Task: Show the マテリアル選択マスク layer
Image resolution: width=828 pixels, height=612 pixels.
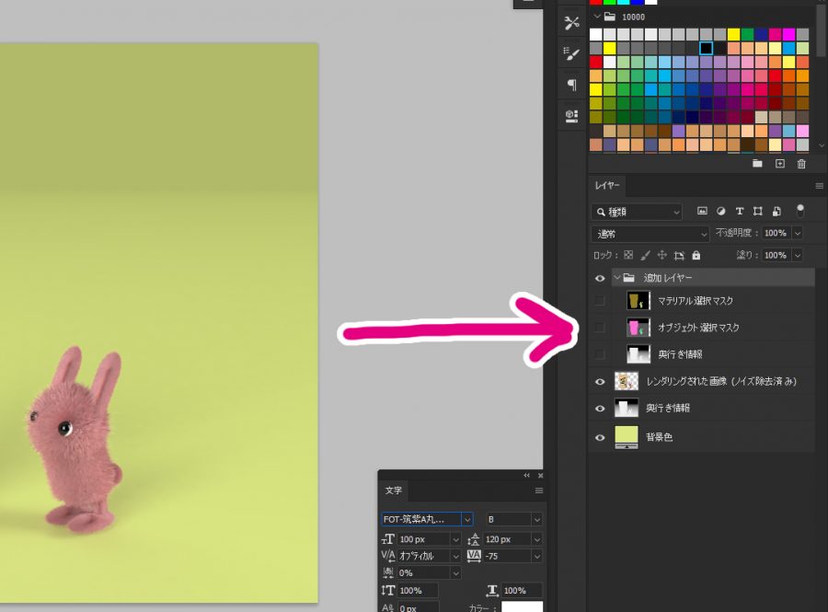Action: [600, 301]
